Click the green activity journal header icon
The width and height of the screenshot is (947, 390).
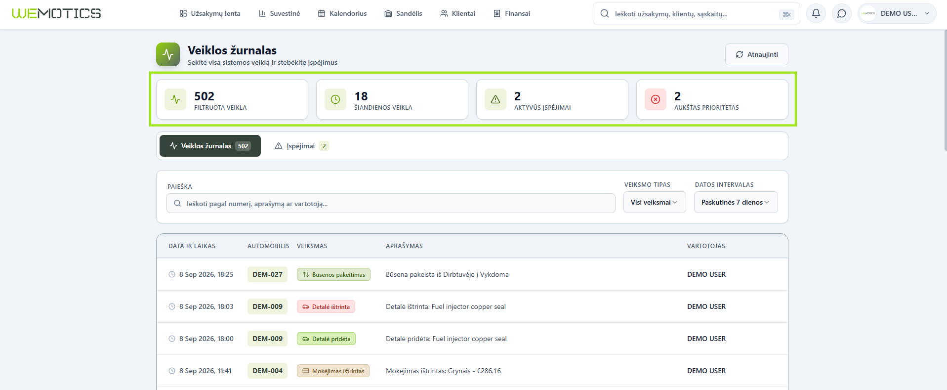coord(168,54)
